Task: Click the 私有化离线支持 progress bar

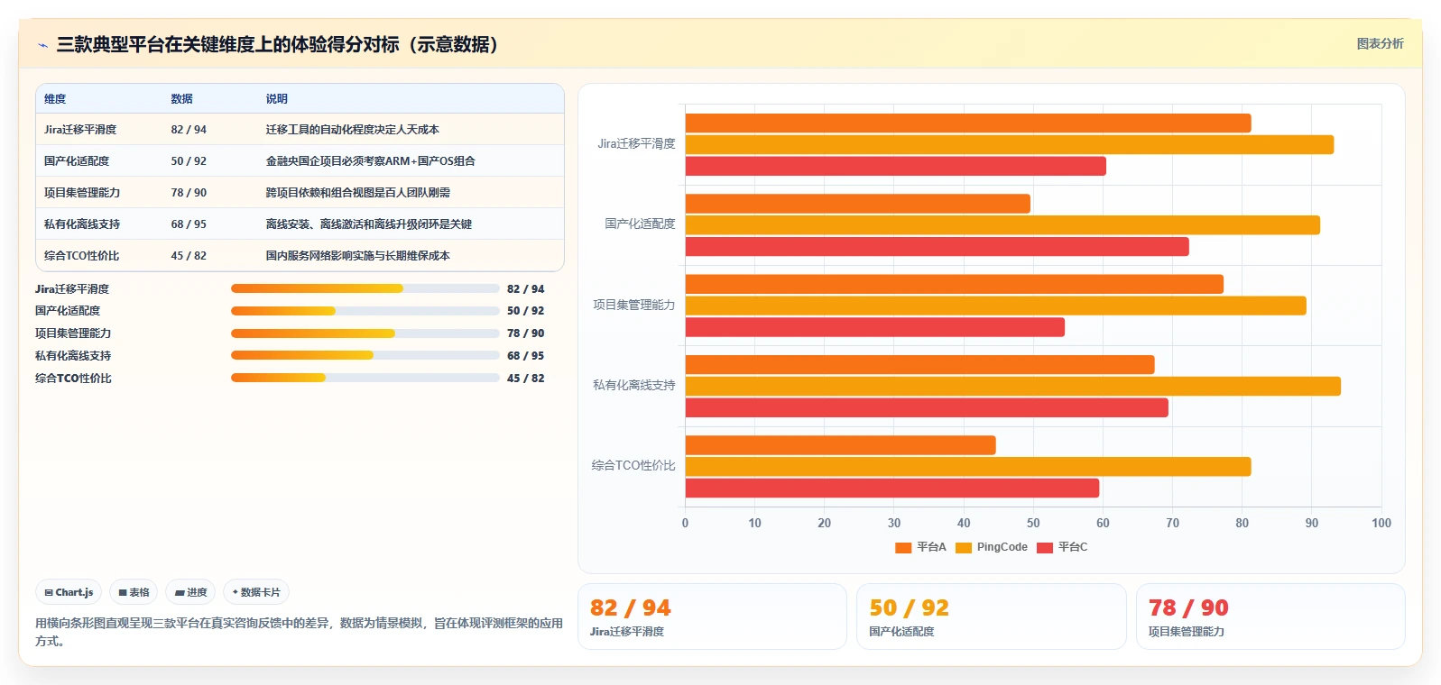Action: 365,355
